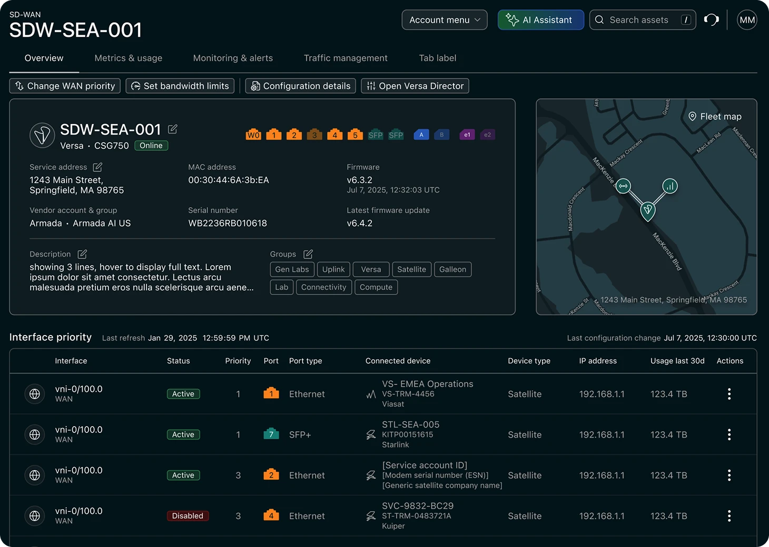The width and height of the screenshot is (769, 547).
Task: Click the Online status badge
Action: tap(151, 146)
